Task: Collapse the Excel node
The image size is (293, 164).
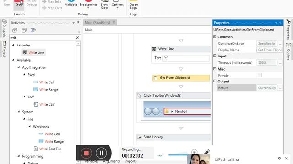Action: coord(24,75)
